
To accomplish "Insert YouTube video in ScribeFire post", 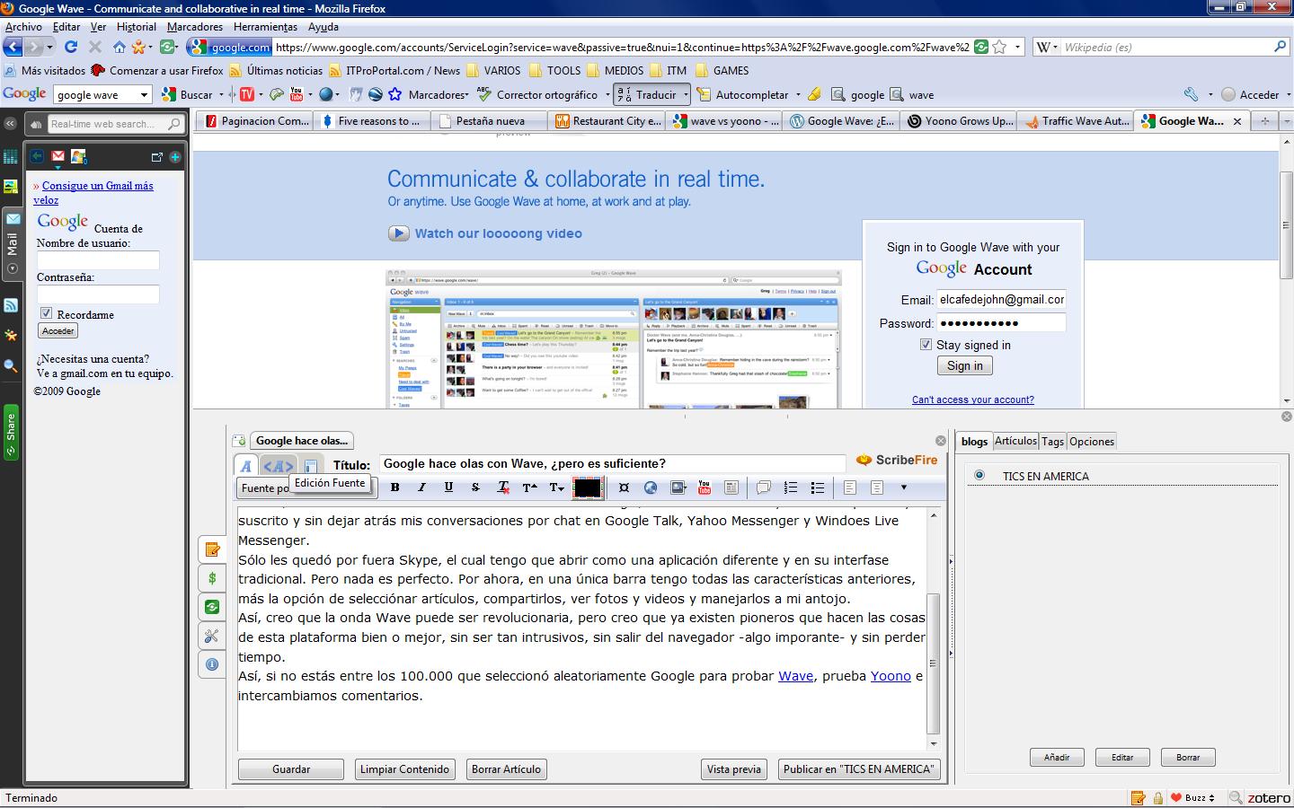I will point(705,487).
